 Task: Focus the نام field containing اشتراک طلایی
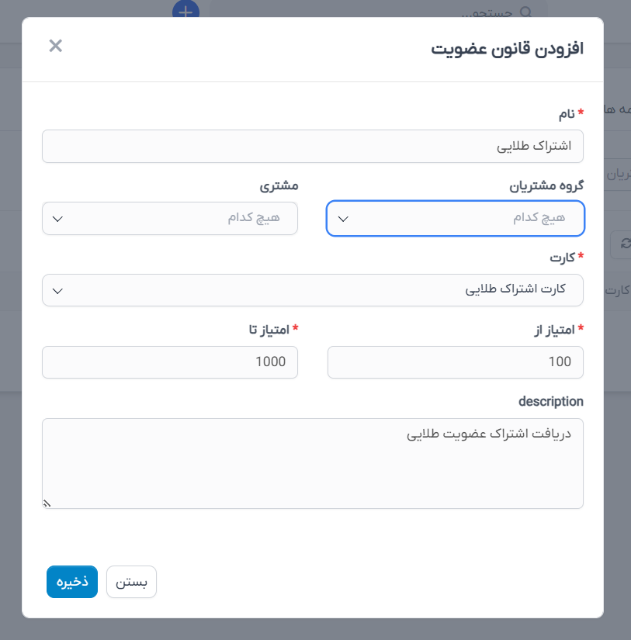(313, 146)
